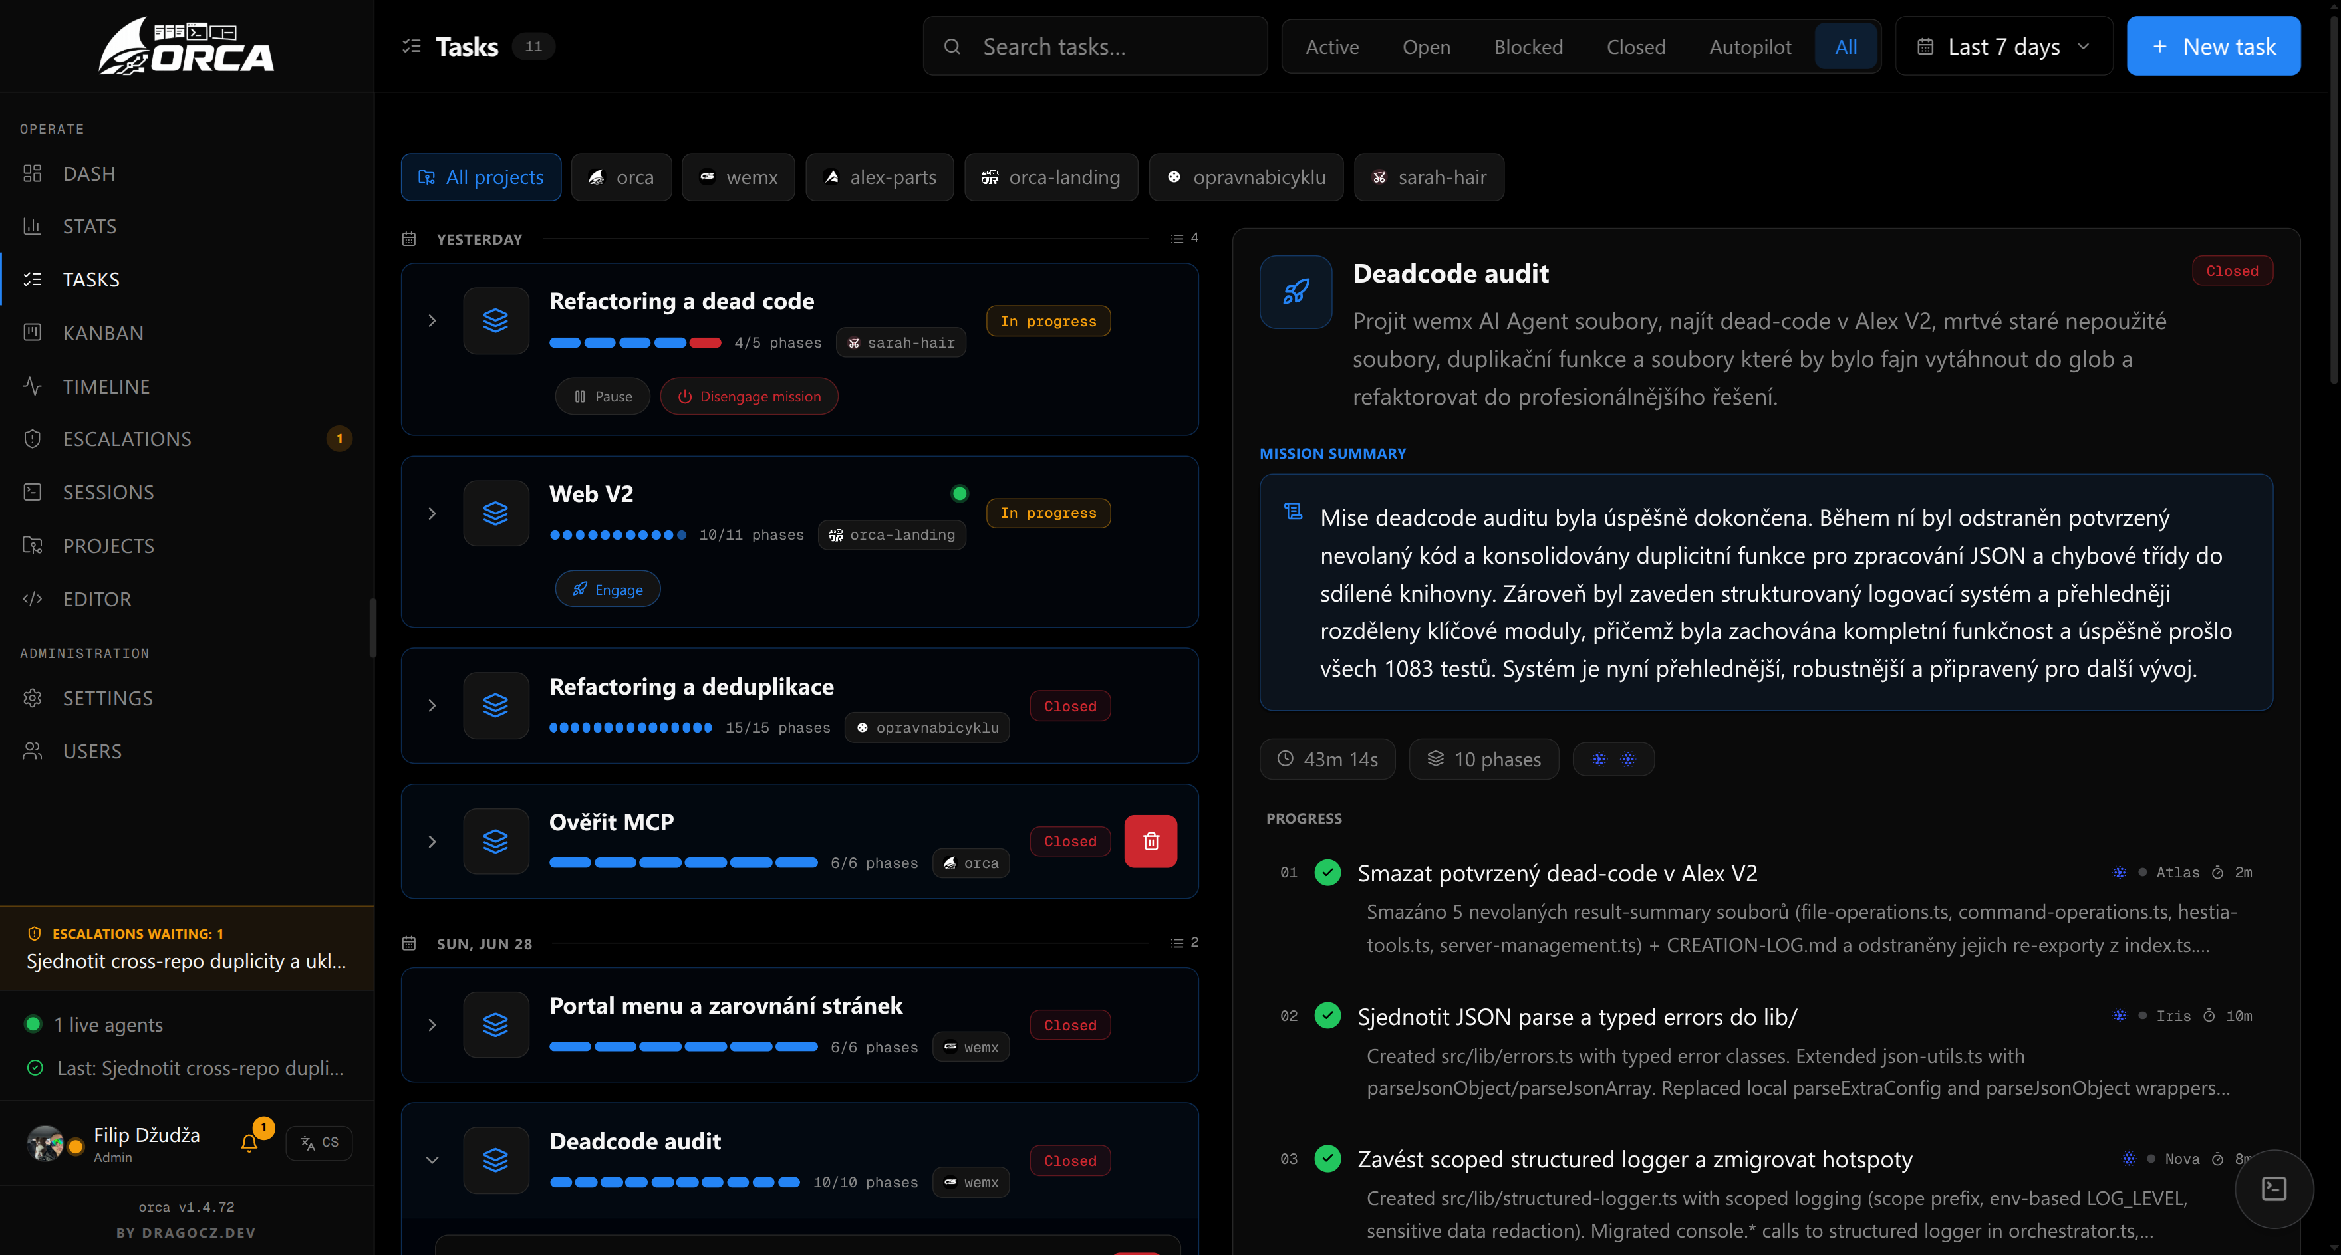Viewport: 2341px width, 1255px height.
Task: Click Refactoring a dead code phase progress bar
Action: coord(635,342)
